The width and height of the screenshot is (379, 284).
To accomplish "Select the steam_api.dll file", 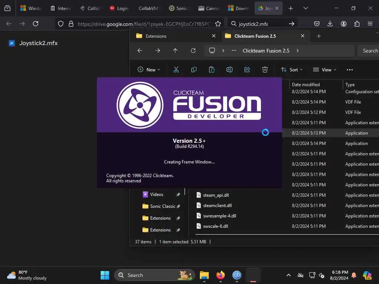I will [x=216, y=195].
